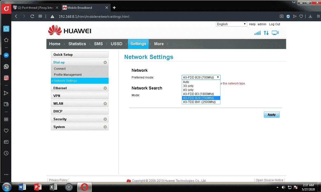Click heart bookmark icon in address bar
321x192 pixels.
pyautogui.click(x=301, y=16)
